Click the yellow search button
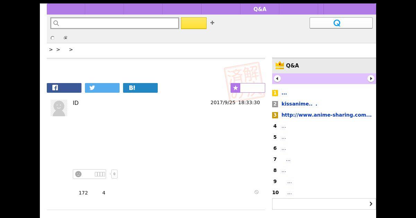This screenshot has width=416, height=218. (194, 23)
